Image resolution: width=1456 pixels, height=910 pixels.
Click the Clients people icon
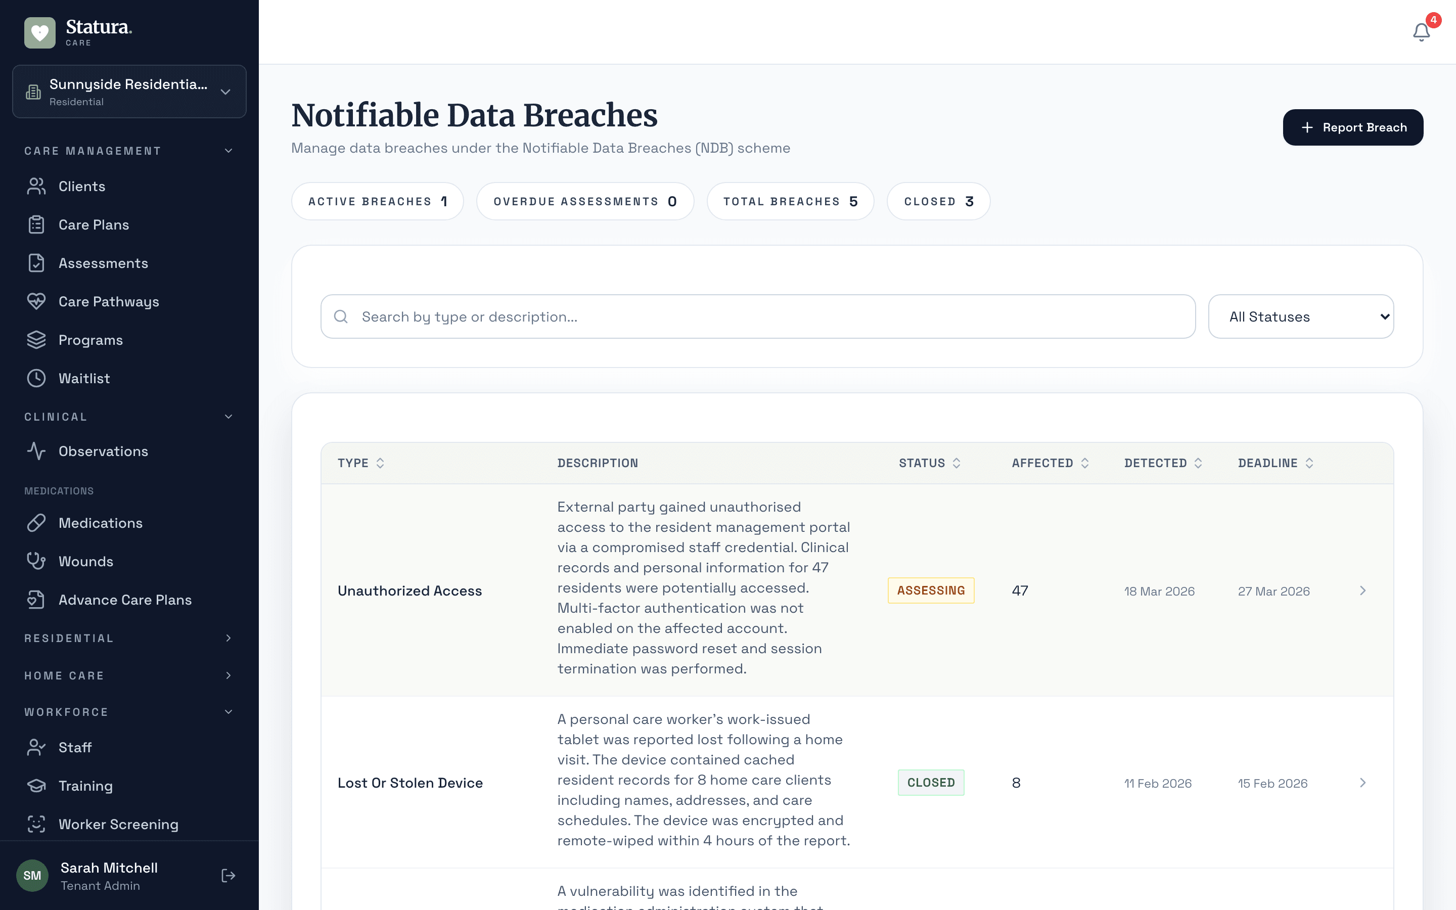pos(36,187)
